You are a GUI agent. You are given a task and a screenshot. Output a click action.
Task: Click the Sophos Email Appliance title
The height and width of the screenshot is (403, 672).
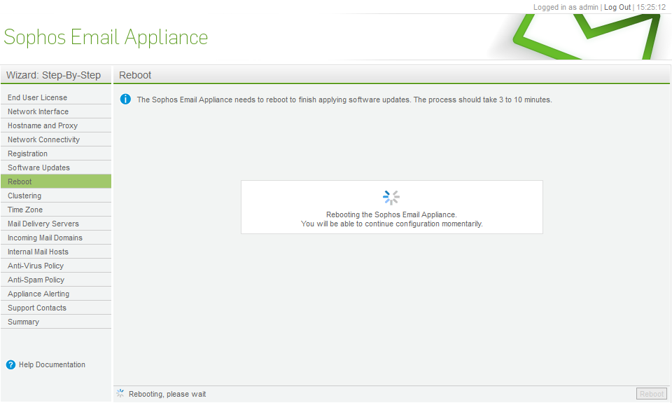[x=106, y=37]
